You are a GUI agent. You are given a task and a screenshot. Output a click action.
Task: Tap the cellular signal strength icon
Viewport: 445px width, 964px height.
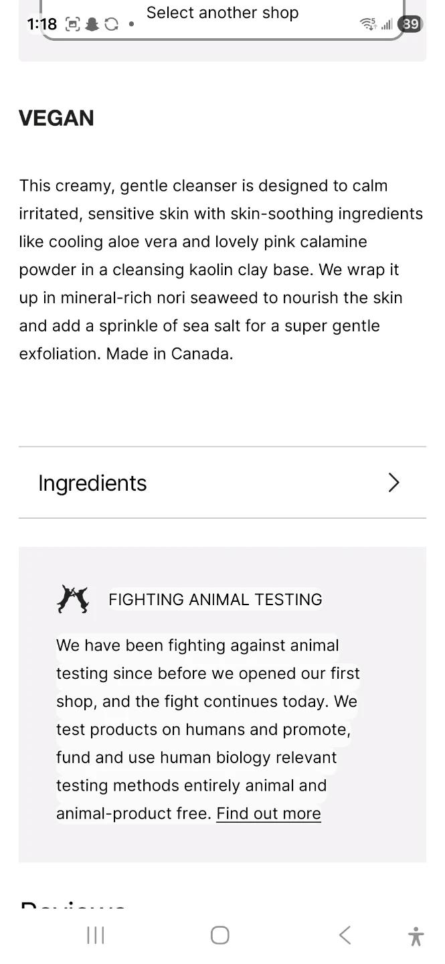point(387,25)
